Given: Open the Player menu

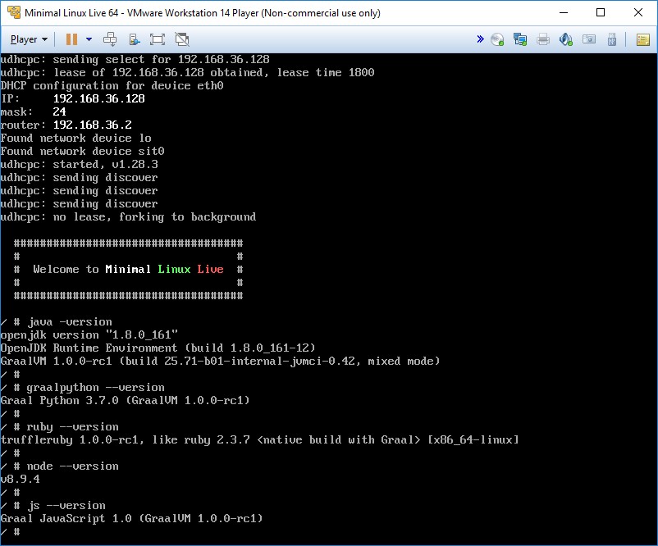Looking at the screenshot, I should (x=25, y=39).
